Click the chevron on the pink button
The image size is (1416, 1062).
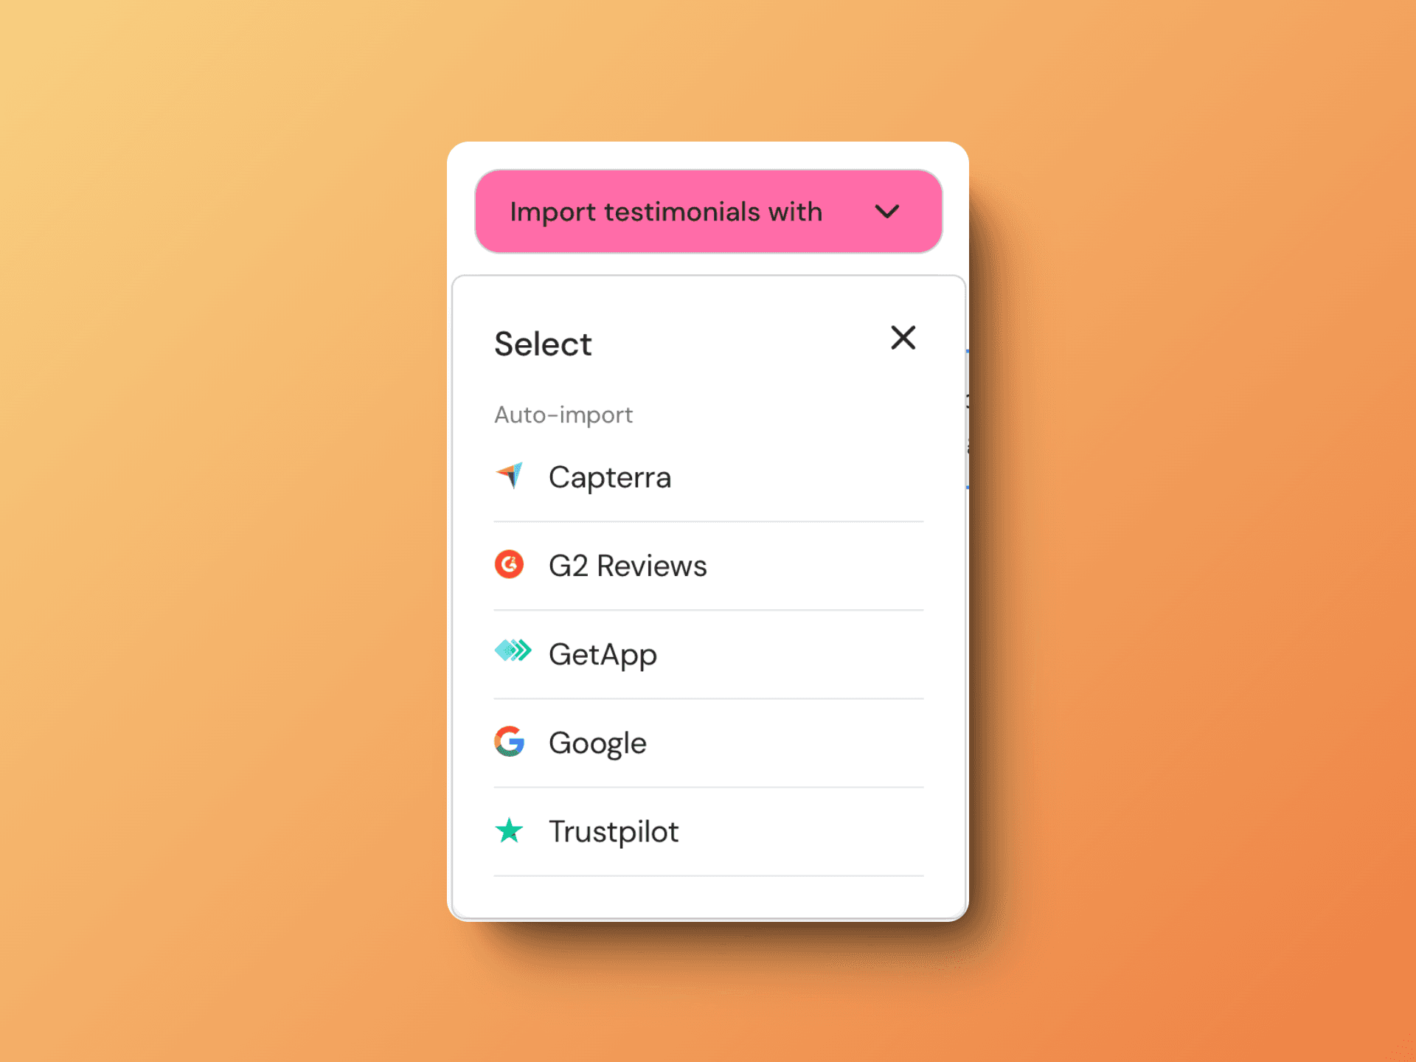pos(888,212)
